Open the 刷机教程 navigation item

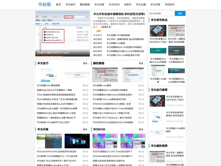[85, 5]
